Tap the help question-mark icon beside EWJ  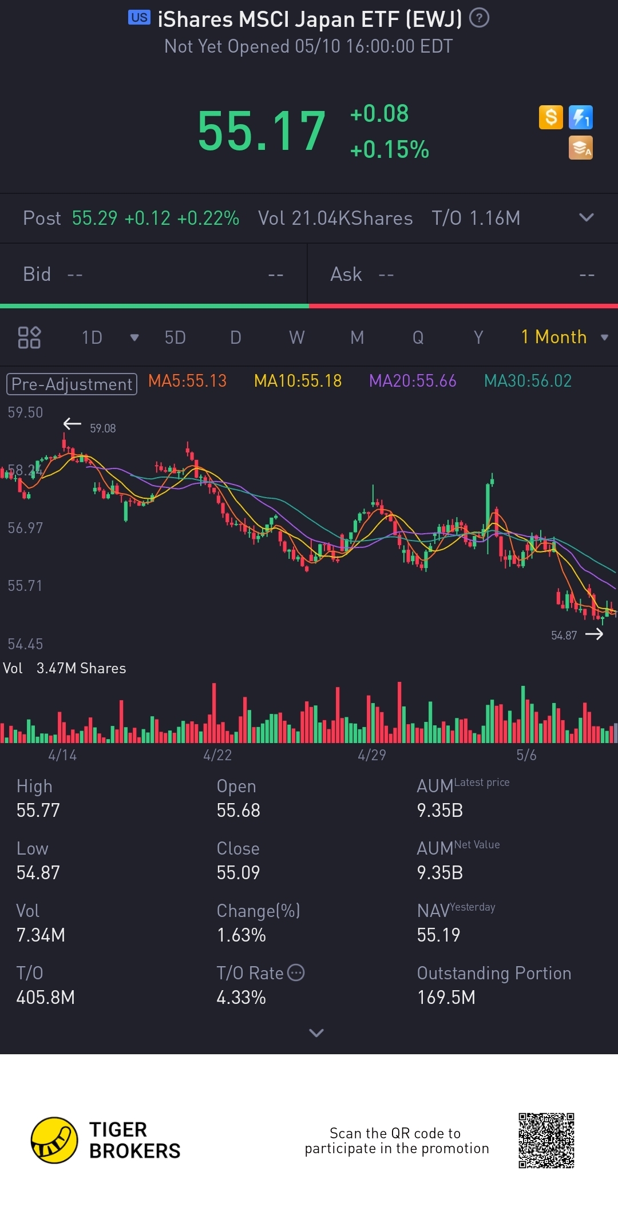[x=479, y=18]
